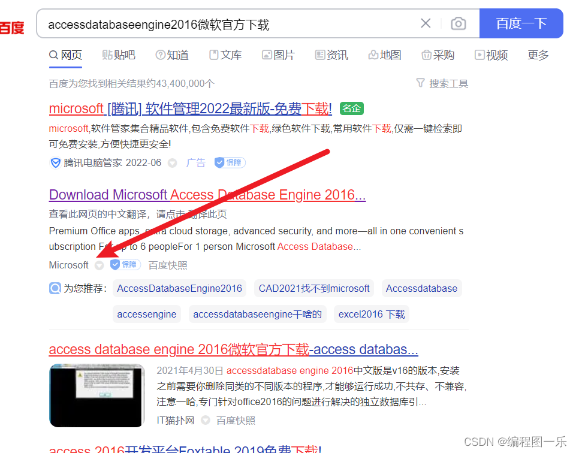Click the green 名企 badge
Image resolution: width=576 pixels, height=453 pixels.
[x=352, y=108]
